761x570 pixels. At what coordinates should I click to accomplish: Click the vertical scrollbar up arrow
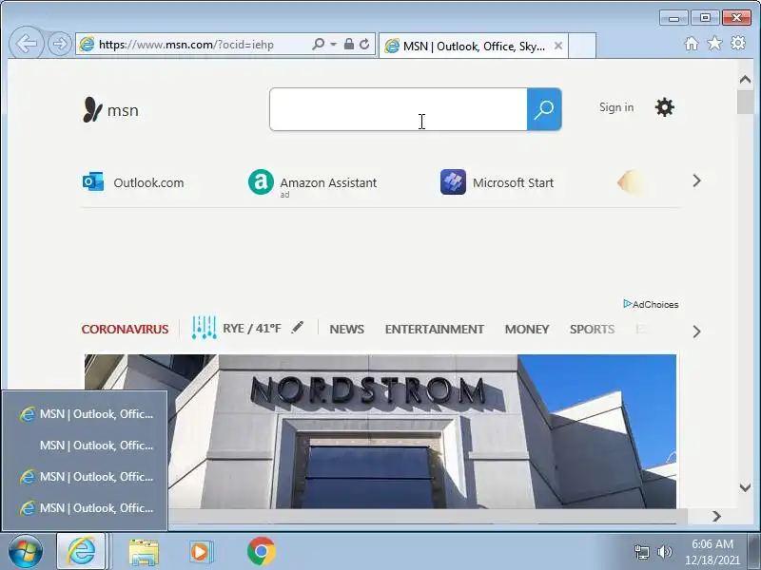(x=745, y=80)
